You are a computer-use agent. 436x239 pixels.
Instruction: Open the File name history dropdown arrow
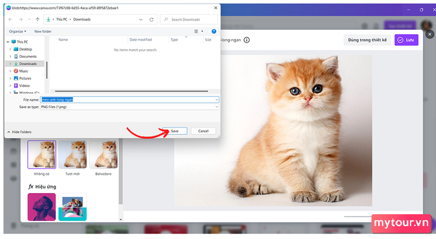pos(217,99)
